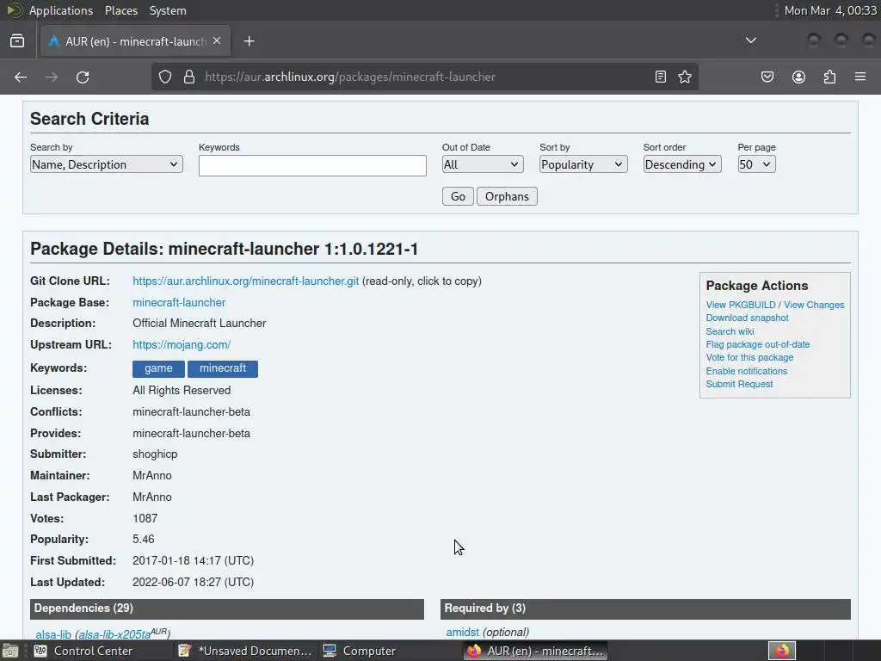
Task: Open the minecraft-launcher package base link
Action: (179, 302)
